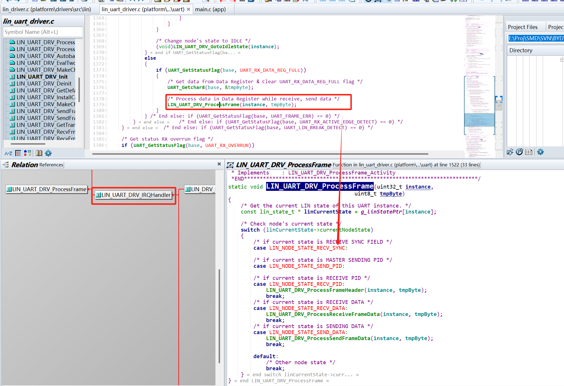Click the Relation panel tree icon
The image size is (564, 386).
pos(6,165)
